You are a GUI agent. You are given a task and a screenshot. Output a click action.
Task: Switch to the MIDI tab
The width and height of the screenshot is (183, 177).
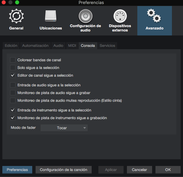tap(72, 46)
